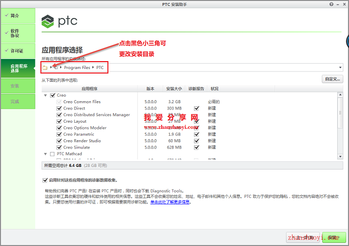This screenshot has height=246, width=349.
Task: Uncheck Creo Distributed Services Manager checkbox
Action: point(59,115)
